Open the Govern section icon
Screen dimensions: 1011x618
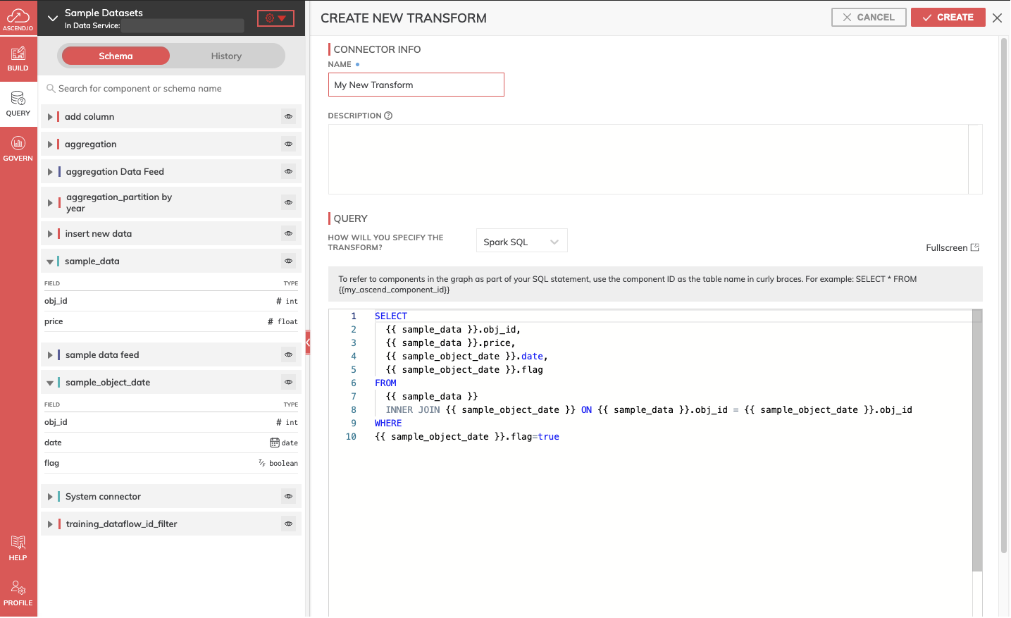(18, 149)
